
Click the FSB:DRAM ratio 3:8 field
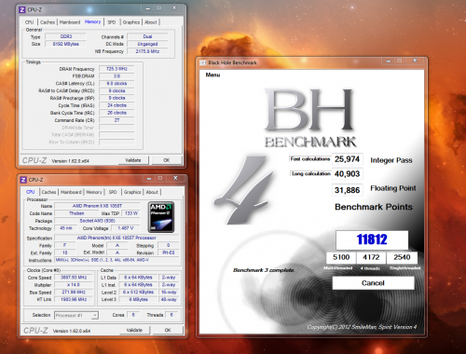coord(116,76)
